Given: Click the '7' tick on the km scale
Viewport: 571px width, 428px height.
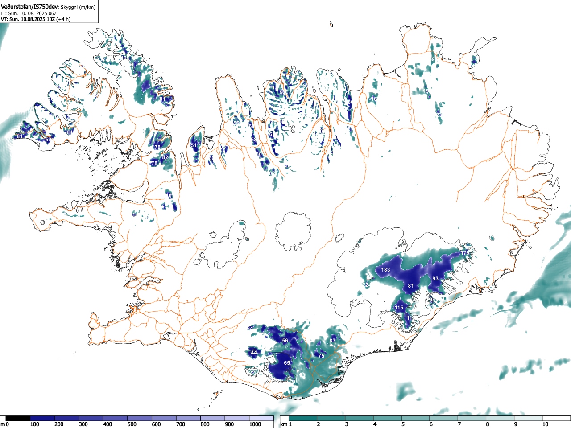Looking at the screenshot, I should (x=459, y=424).
